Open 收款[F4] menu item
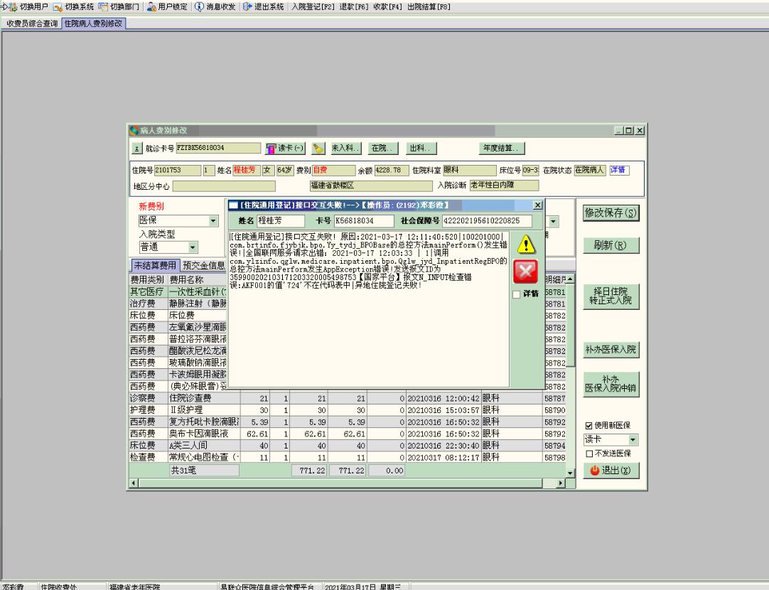769x590 pixels. 387,7
